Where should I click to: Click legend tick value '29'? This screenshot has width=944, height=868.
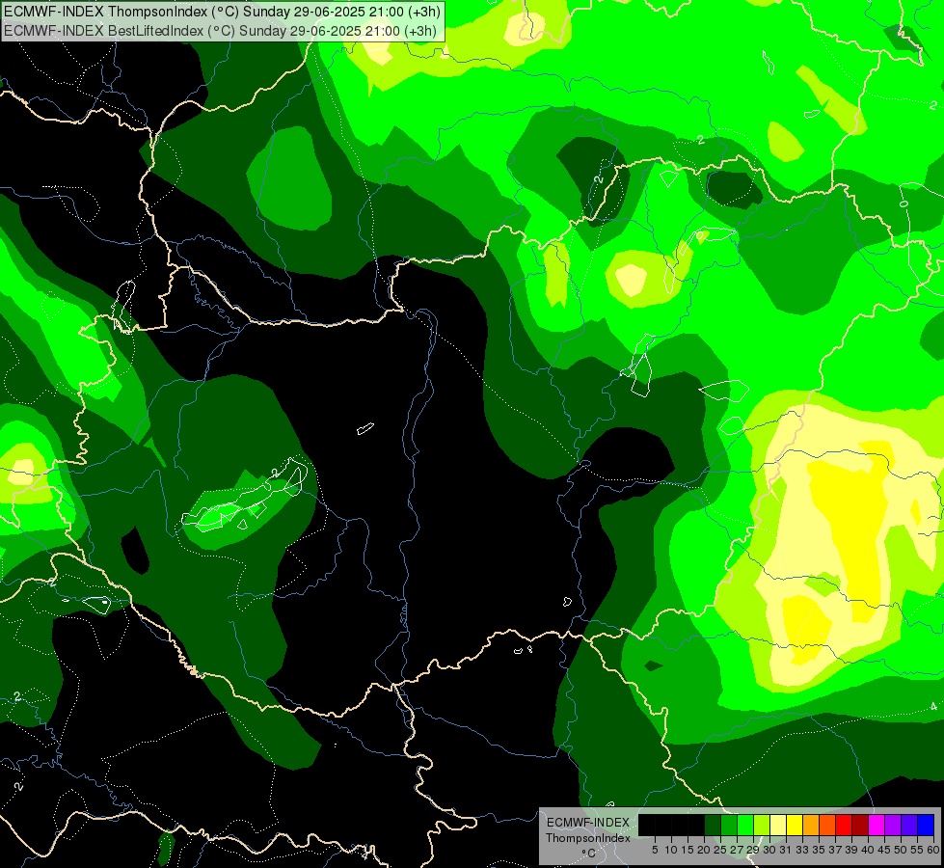tap(754, 850)
